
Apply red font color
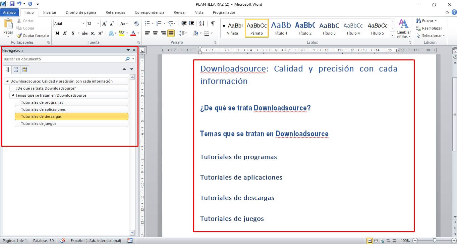pyautogui.click(x=133, y=33)
